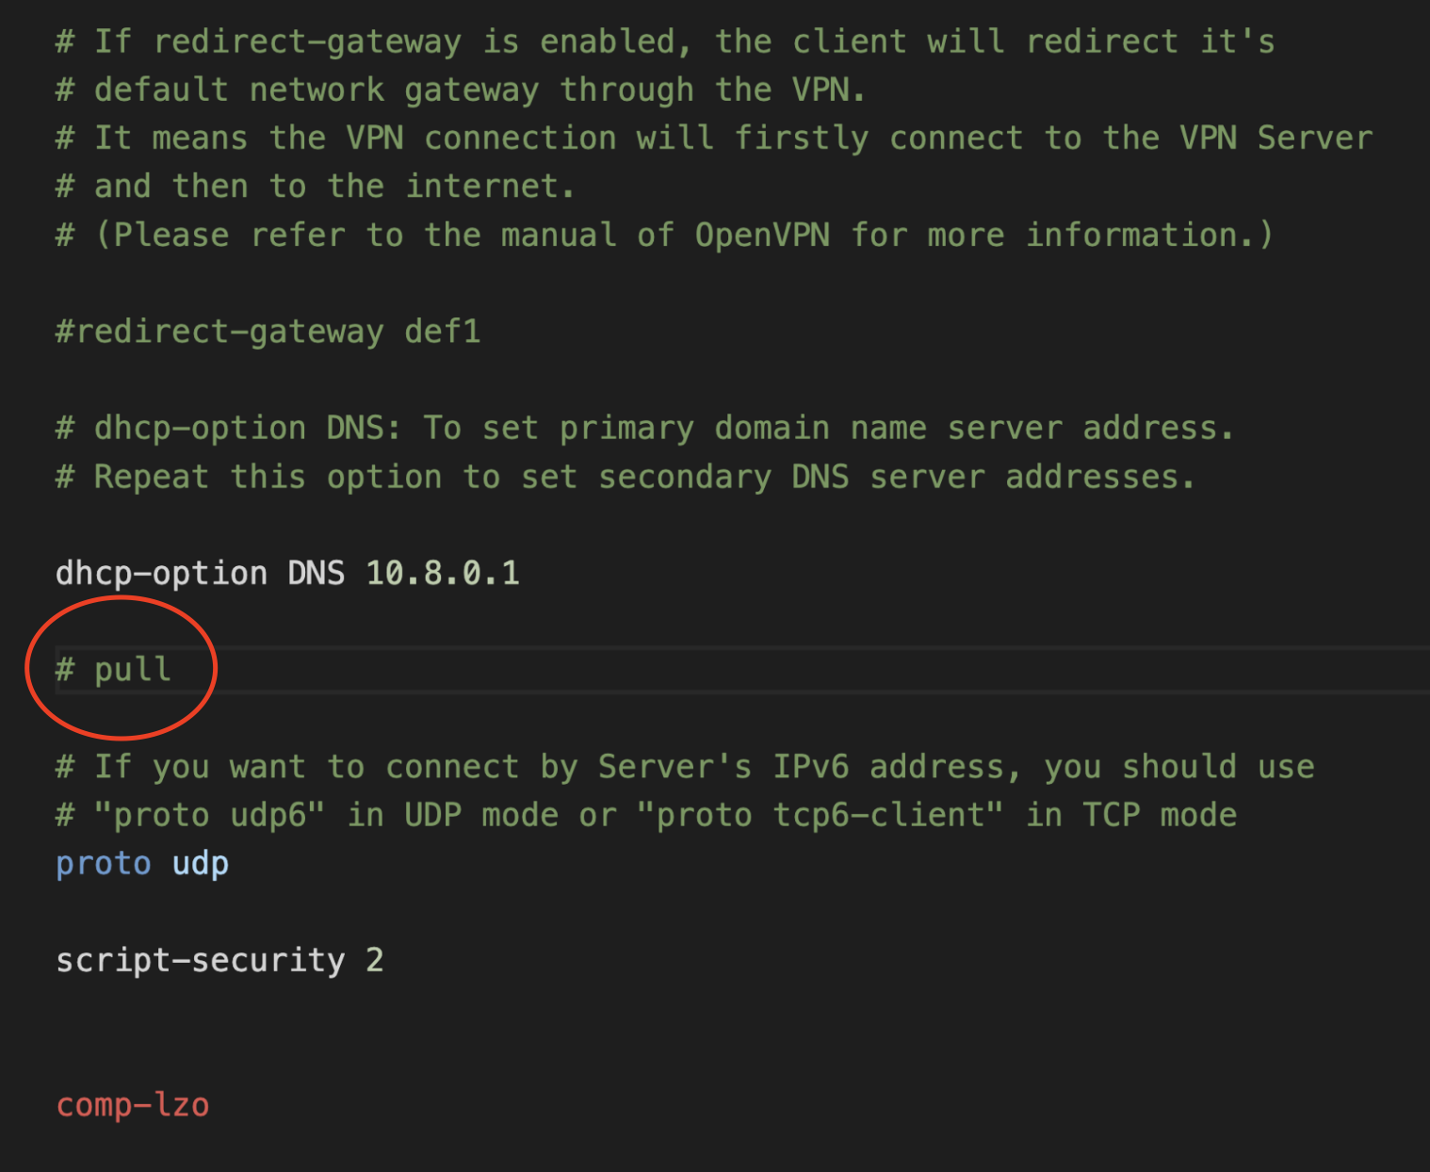
Task: Click the blue 'proto' keyword on its own line
Action: coord(104,863)
